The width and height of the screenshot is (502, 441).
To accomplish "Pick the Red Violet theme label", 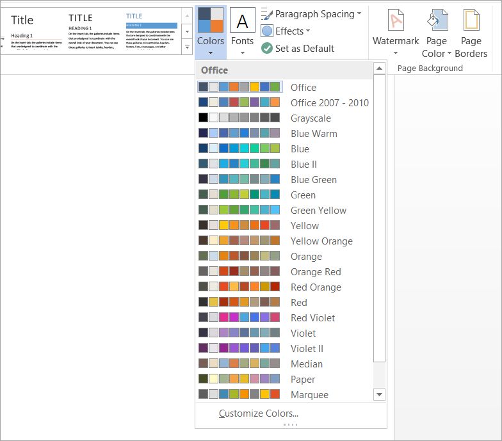I will pyautogui.click(x=312, y=317).
